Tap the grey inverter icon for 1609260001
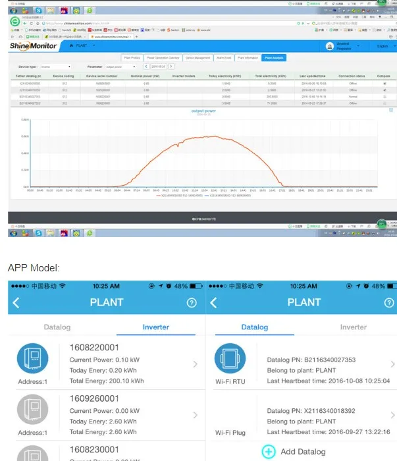 click(x=33, y=409)
